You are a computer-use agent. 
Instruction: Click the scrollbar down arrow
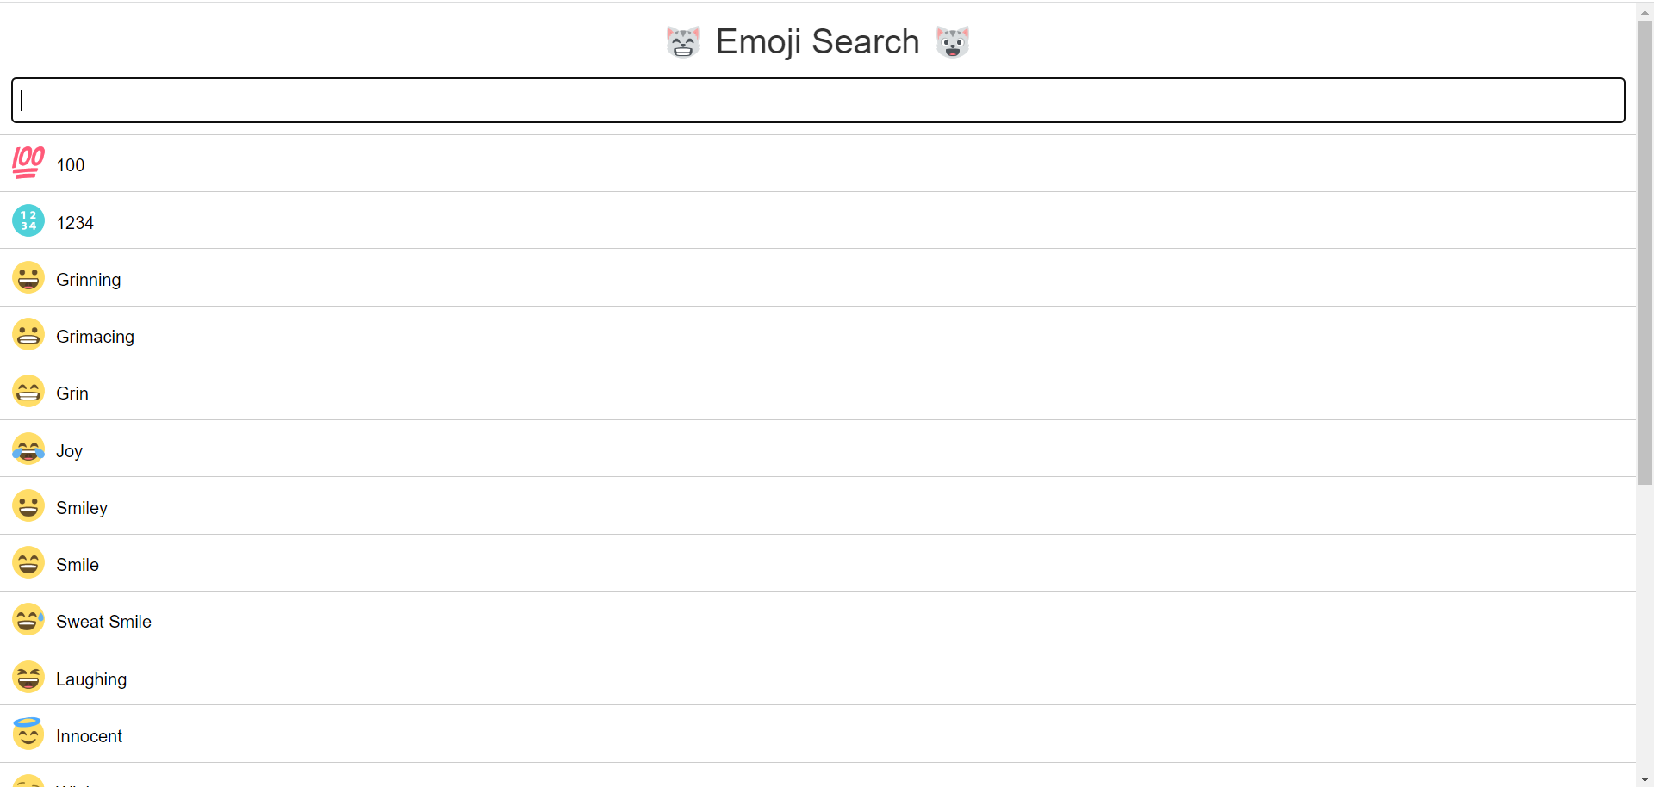(x=1645, y=778)
